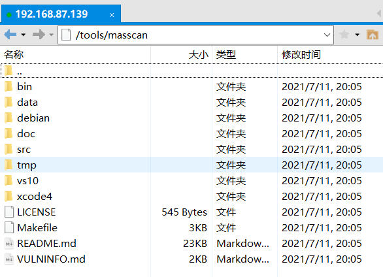Select the parent directory '..' entry
The image size is (383, 277).
pyautogui.click(x=191, y=71)
